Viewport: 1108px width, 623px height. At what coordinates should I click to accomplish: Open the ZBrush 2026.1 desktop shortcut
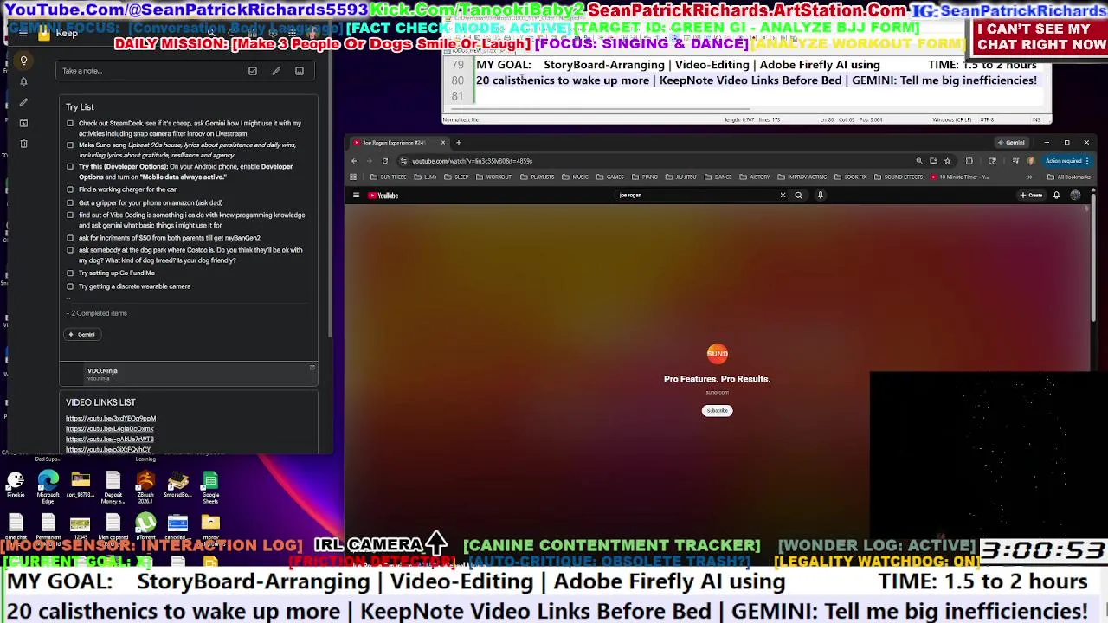pos(145,487)
